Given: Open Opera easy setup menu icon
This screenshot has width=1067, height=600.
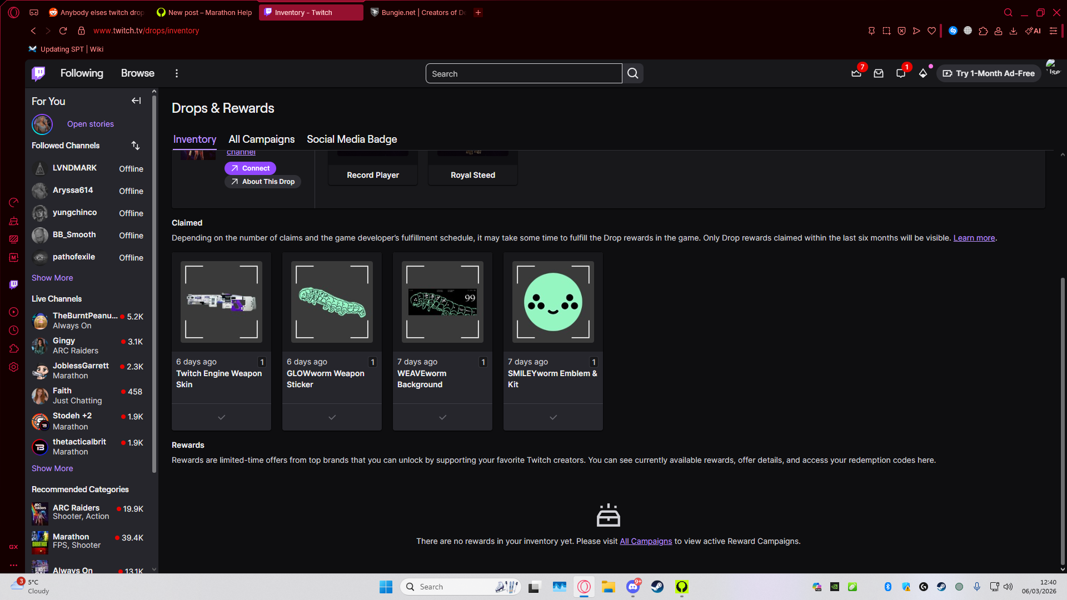Looking at the screenshot, I should point(1053,31).
